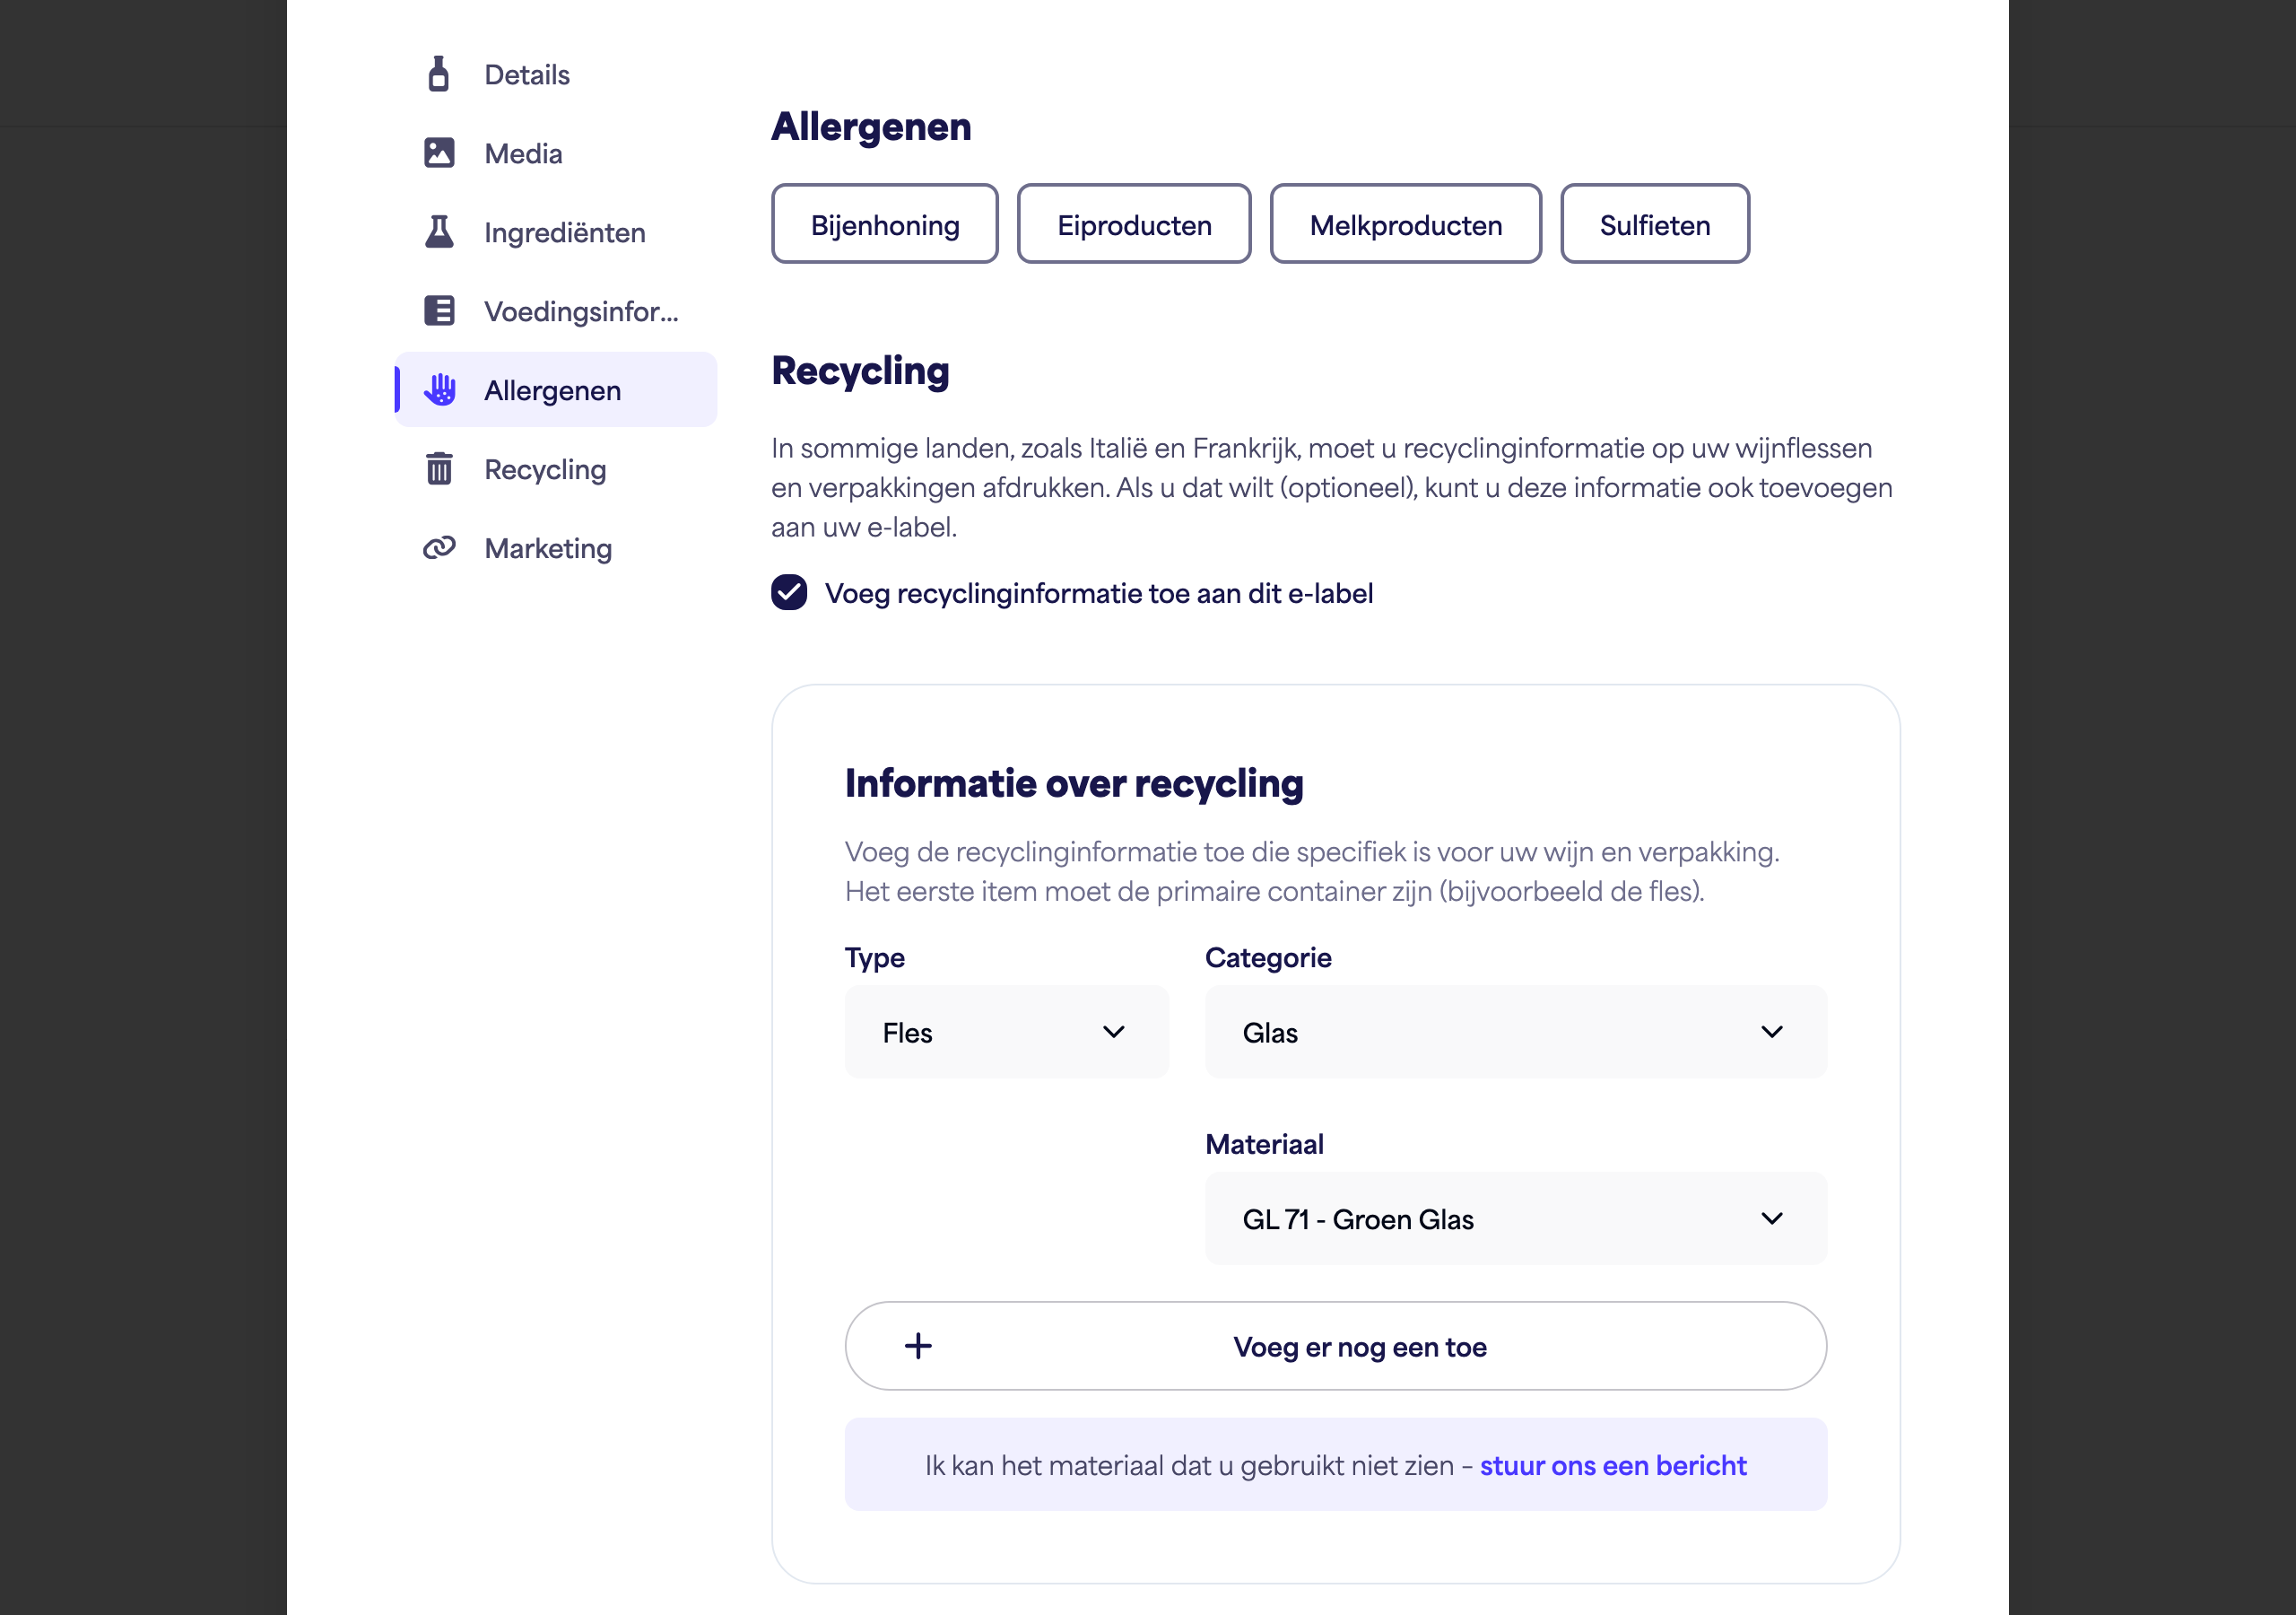Click the picture icon beside Media
This screenshot has width=2296, height=1615.
pyautogui.click(x=439, y=153)
